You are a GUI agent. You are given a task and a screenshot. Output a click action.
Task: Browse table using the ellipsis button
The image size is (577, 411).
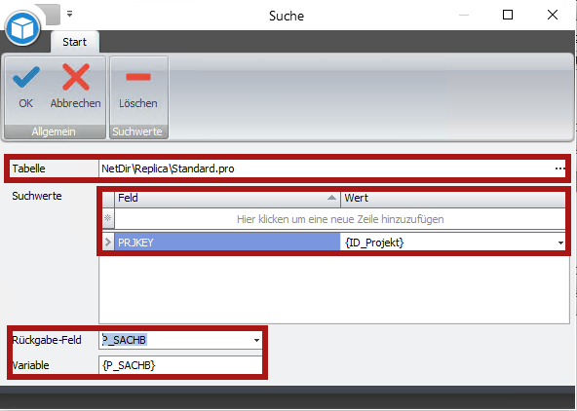tap(559, 168)
